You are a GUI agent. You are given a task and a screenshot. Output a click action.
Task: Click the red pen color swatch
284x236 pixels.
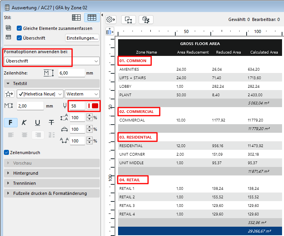point(93,106)
